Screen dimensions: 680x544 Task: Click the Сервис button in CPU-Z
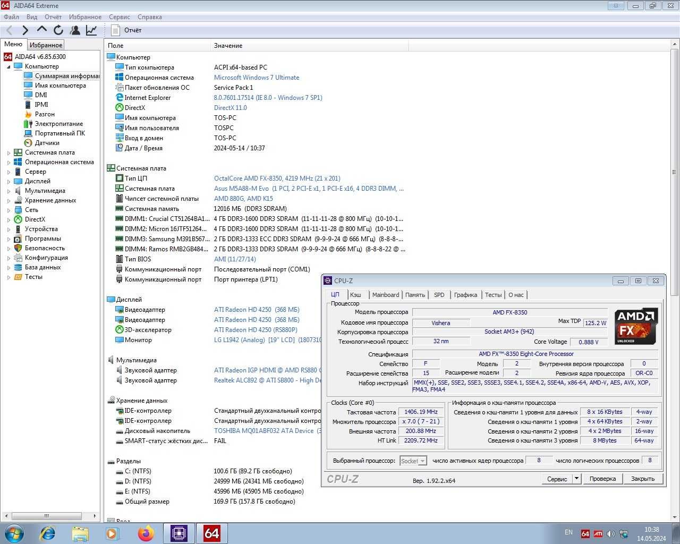(x=557, y=479)
